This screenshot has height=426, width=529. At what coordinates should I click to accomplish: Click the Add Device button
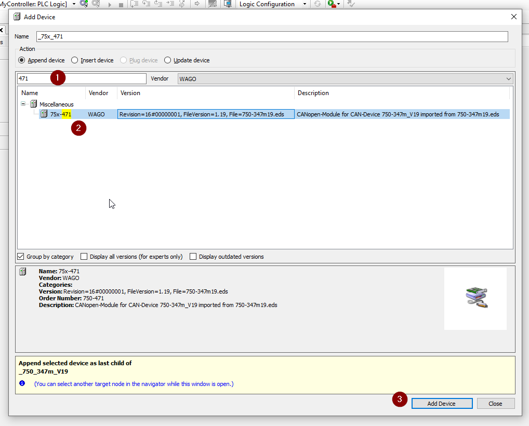coord(442,404)
